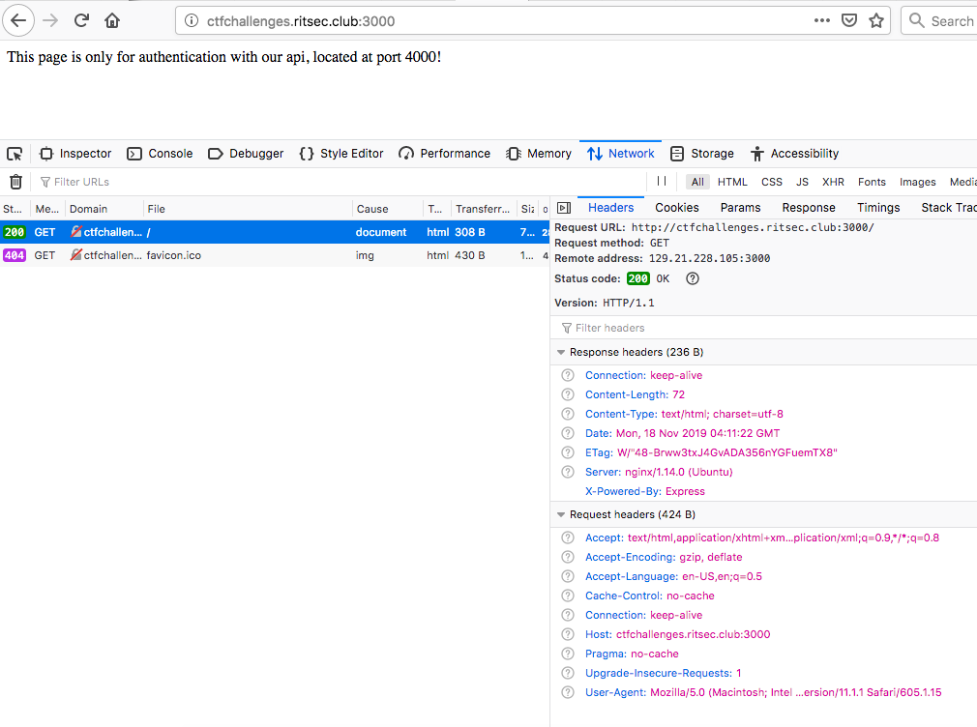Open help for Status code
The image size is (977, 727).
[x=693, y=278]
